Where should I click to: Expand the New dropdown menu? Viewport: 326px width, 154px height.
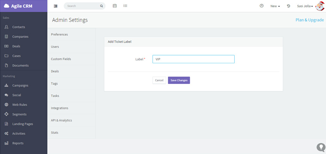275,6
